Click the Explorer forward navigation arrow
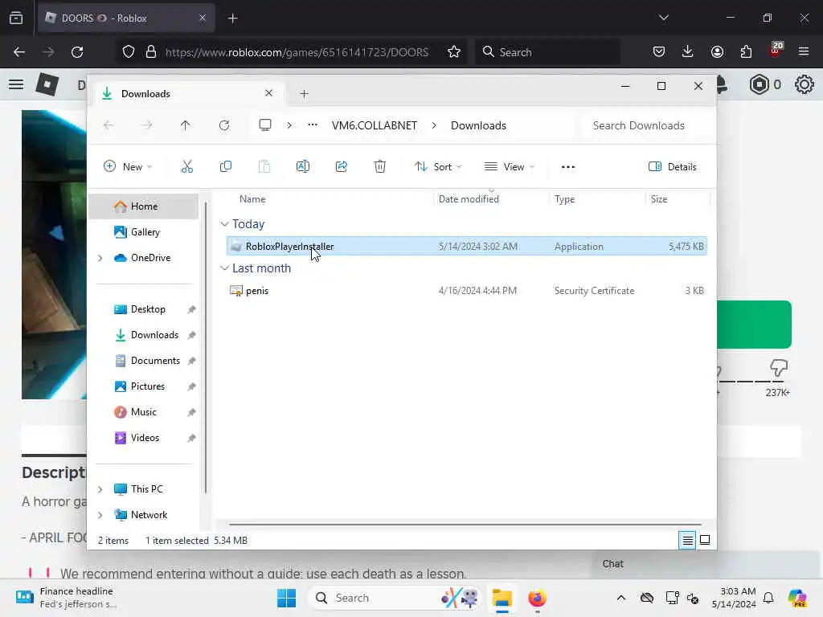The image size is (823, 617). pyautogui.click(x=147, y=125)
